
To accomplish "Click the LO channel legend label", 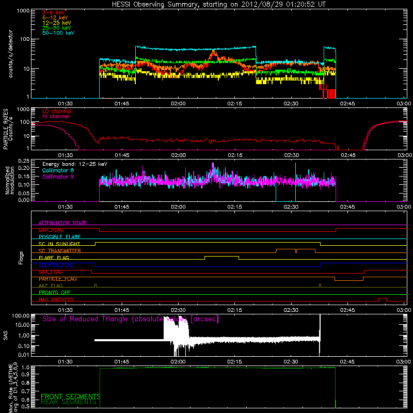I will [x=57, y=112].
